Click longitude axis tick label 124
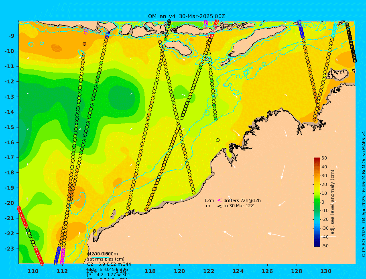 pyautogui.click(x=238, y=271)
